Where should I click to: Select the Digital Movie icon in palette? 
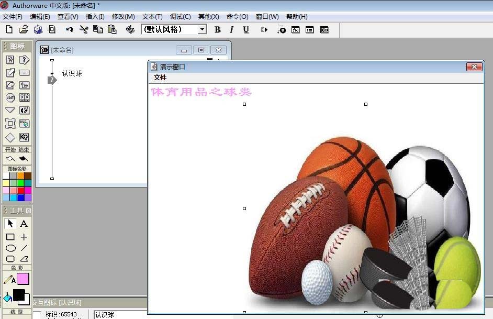click(x=24, y=98)
